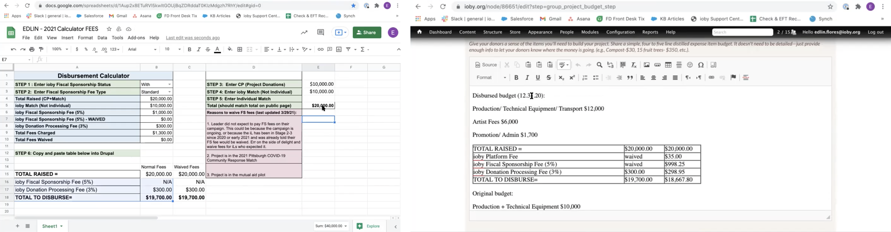Viewport: 891px width, 232px height.
Task: Toggle Italic in the ioby editor
Action: [x=527, y=78]
